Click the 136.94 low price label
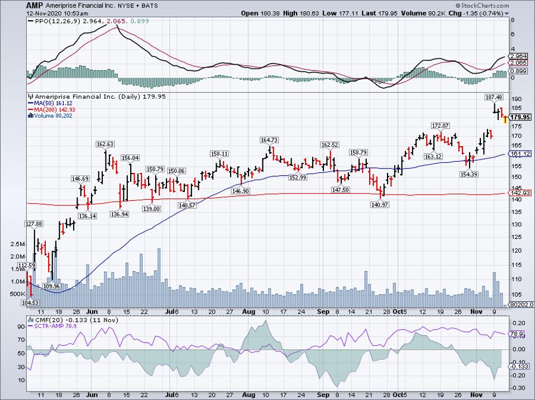This screenshot has height=400, width=535. pos(120,214)
